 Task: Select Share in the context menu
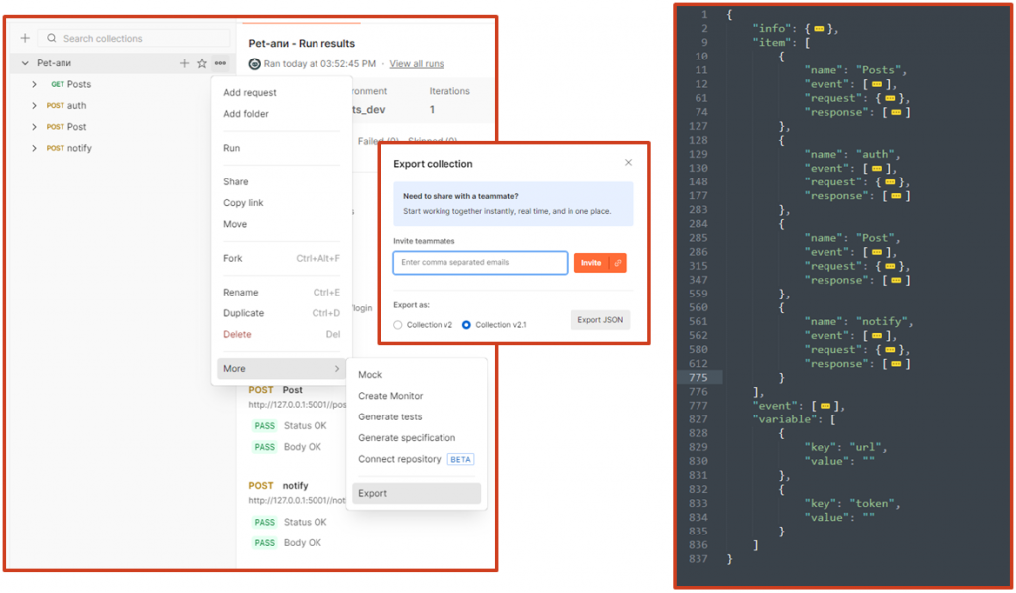point(236,181)
